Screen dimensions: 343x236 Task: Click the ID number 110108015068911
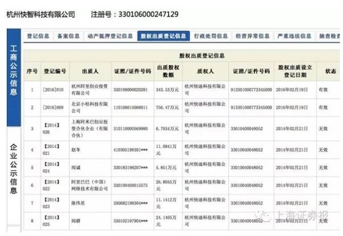pos(130,107)
